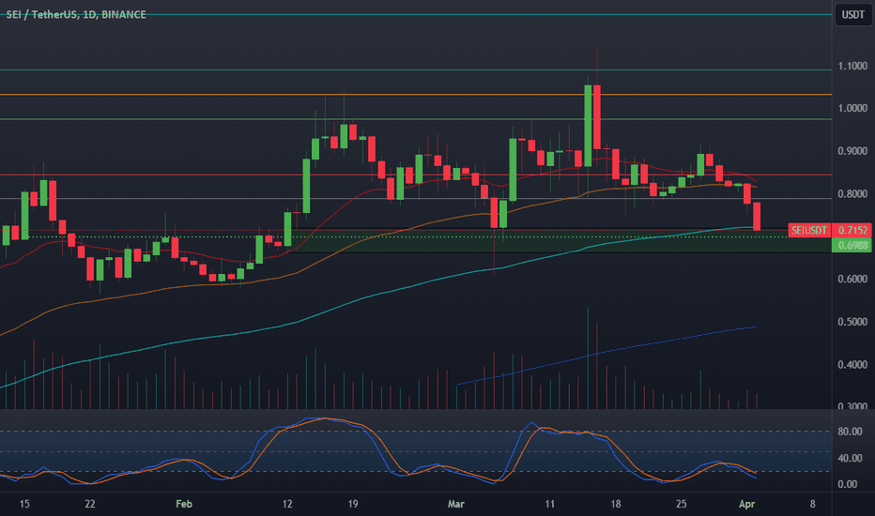Screen dimensions: 875x516
Task: Click the 0.4000 price axis label
Action: [852, 365]
